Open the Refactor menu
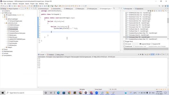The width and height of the screenshot is (169, 95). coord(15,4)
